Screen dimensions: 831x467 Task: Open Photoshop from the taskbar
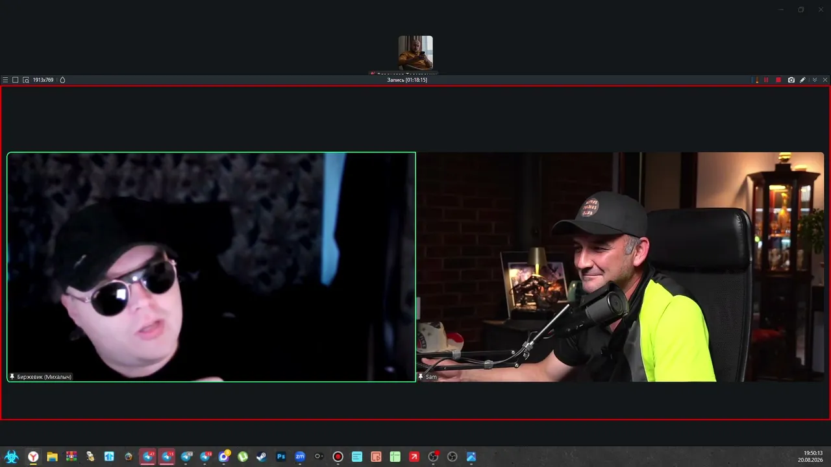281,457
